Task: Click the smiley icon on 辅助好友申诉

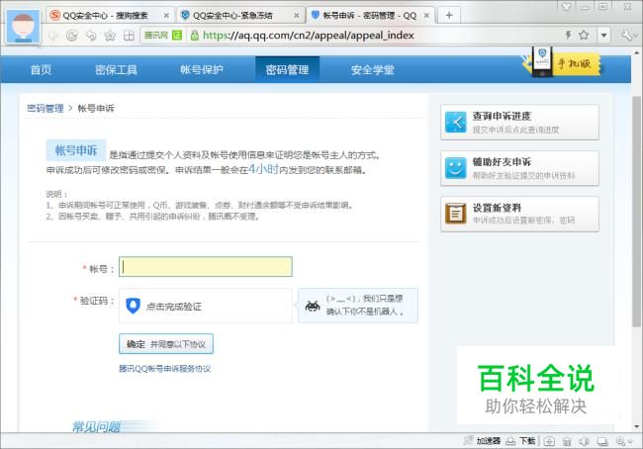Action: click(x=456, y=168)
